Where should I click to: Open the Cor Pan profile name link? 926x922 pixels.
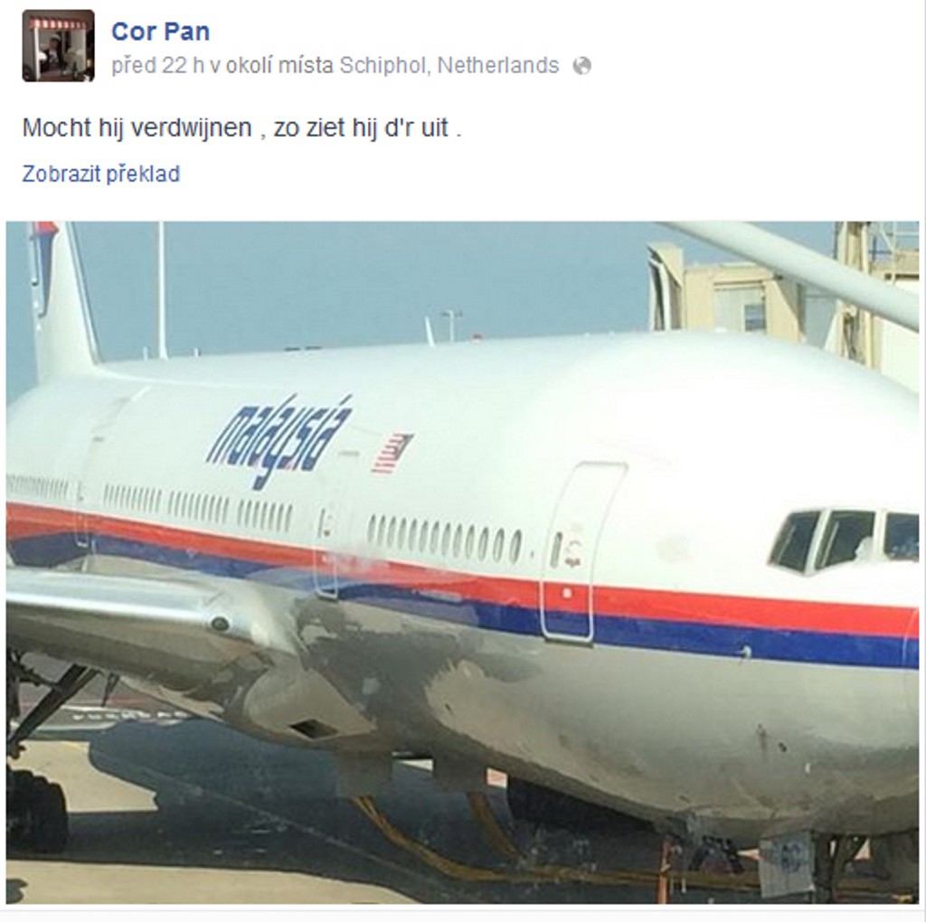tap(161, 32)
